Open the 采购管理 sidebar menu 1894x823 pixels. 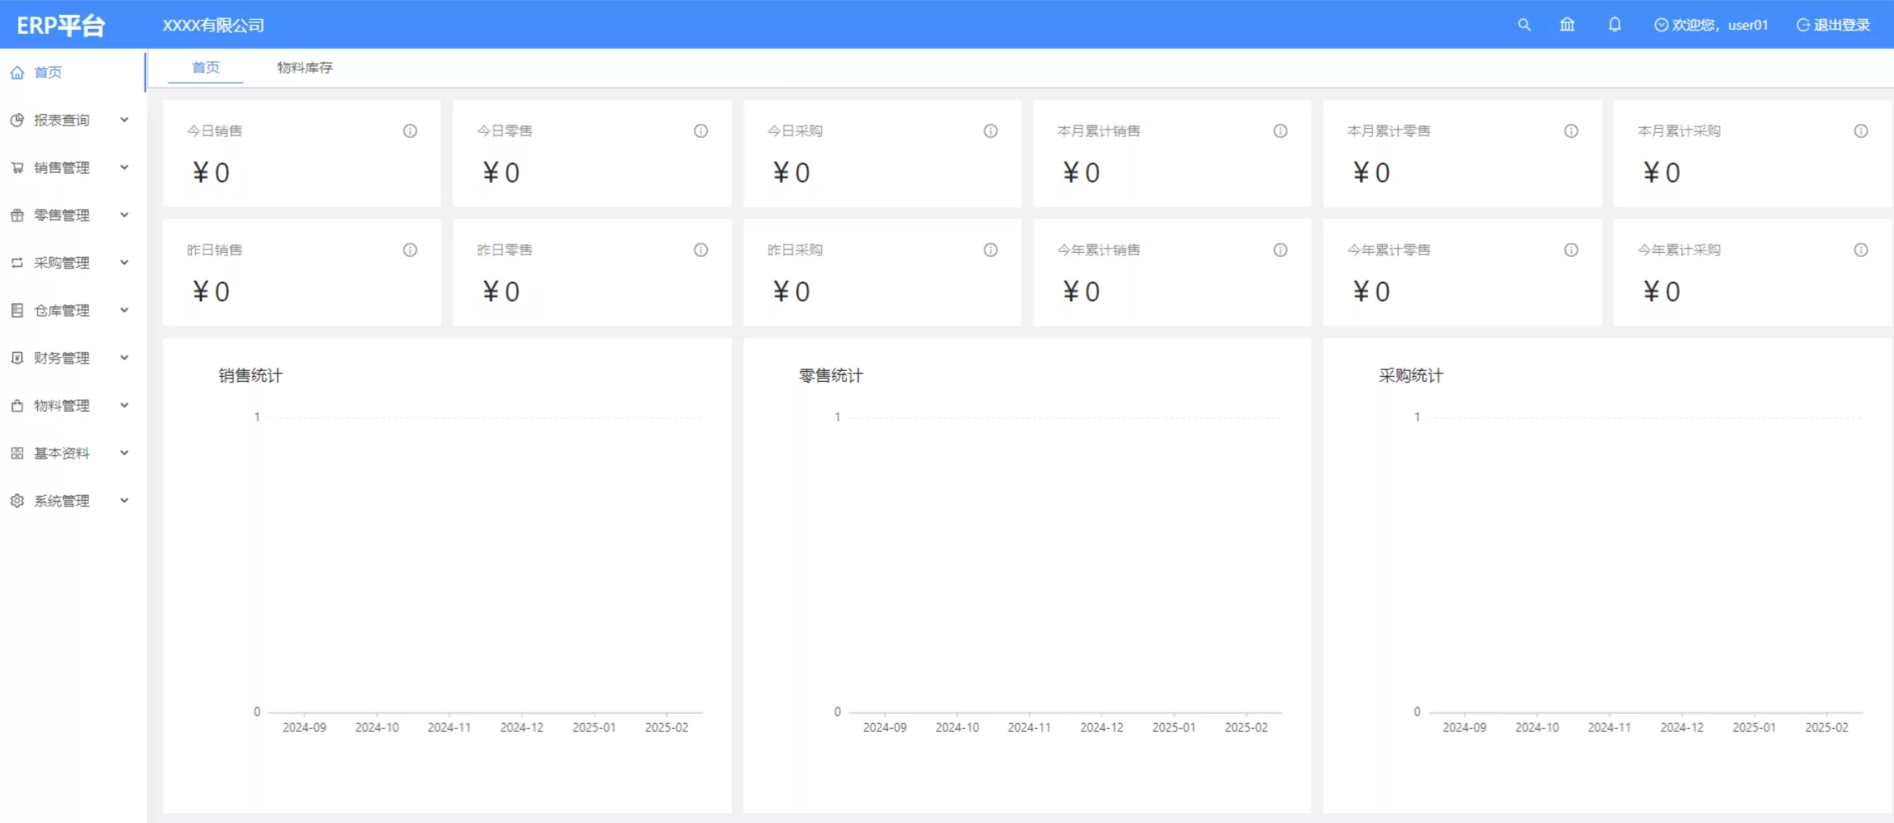tap(70, 263)
